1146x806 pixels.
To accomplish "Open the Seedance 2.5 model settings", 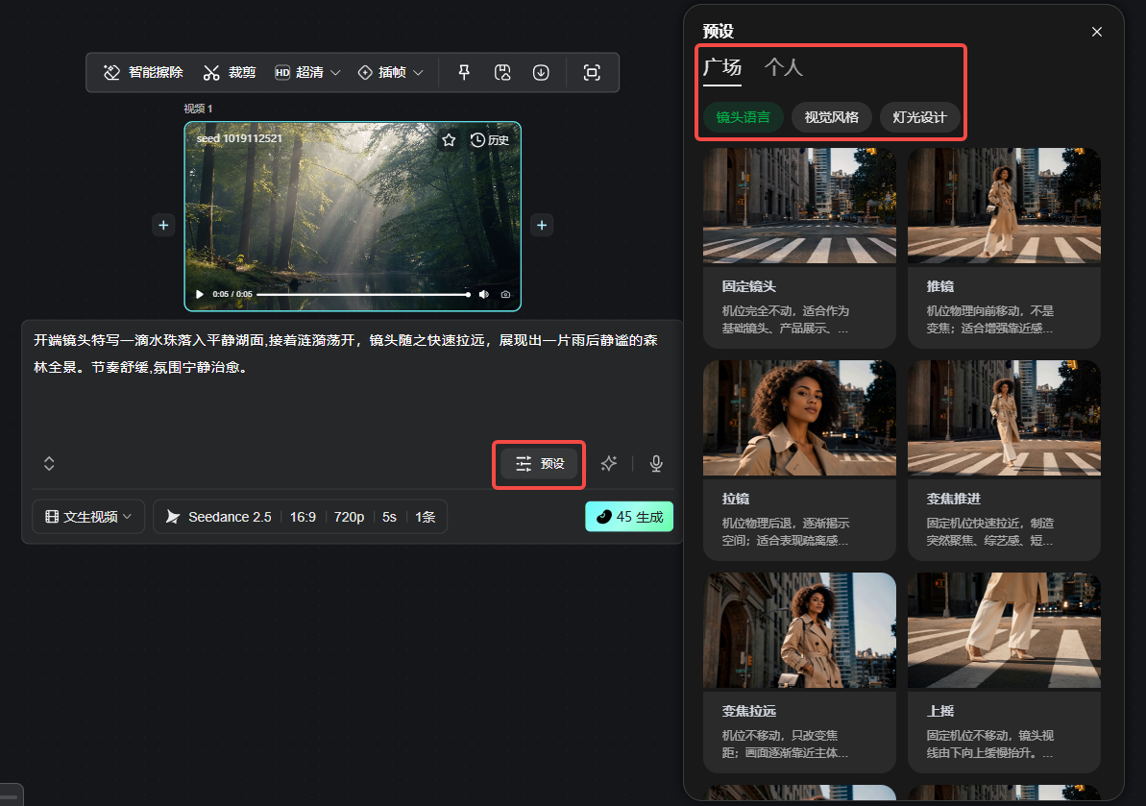I will (x=219, y=517).
